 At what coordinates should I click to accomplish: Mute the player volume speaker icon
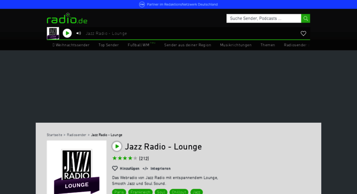coord(79,33)
